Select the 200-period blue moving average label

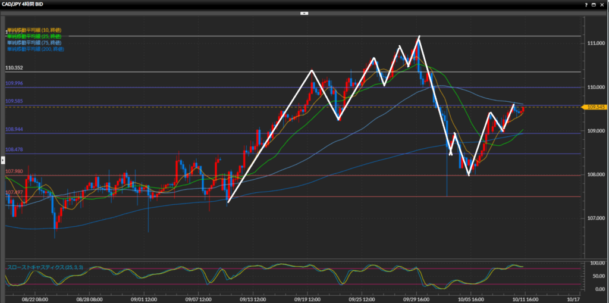(x=35, y=49)
